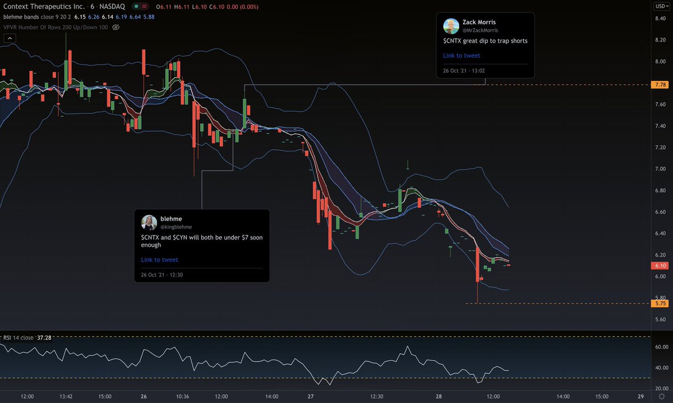Click the 28 date label on time axis
Screen dimensions: 673x403
439,396
